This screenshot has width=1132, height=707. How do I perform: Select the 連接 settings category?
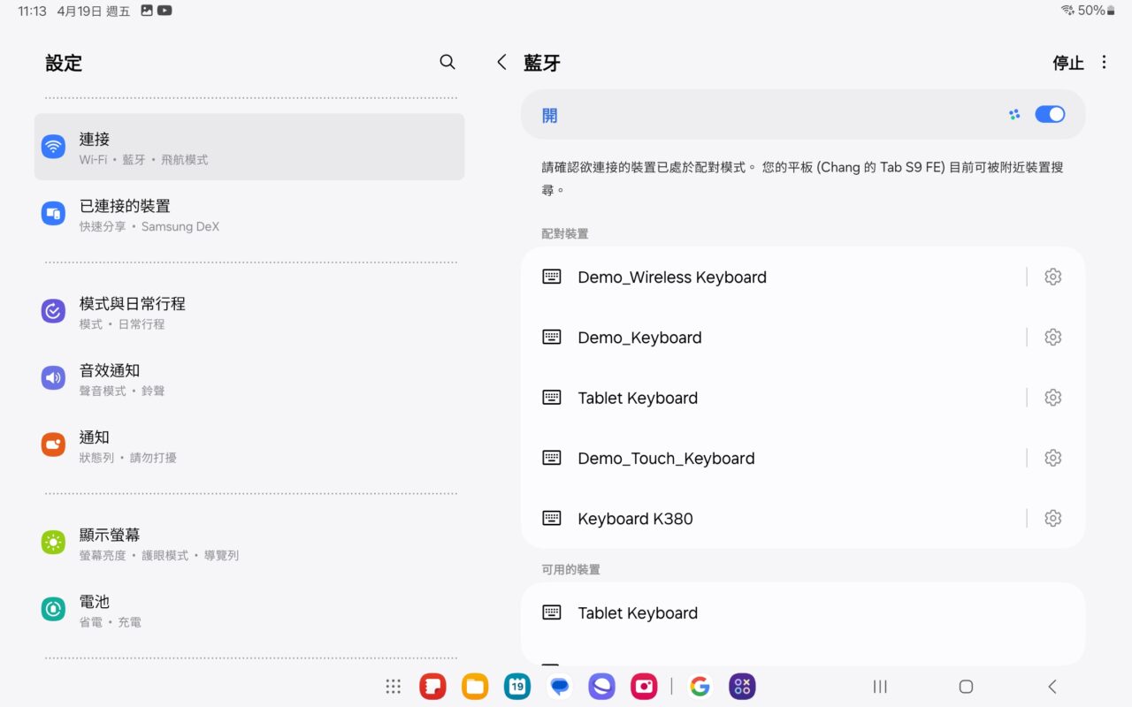pos(249,147)
